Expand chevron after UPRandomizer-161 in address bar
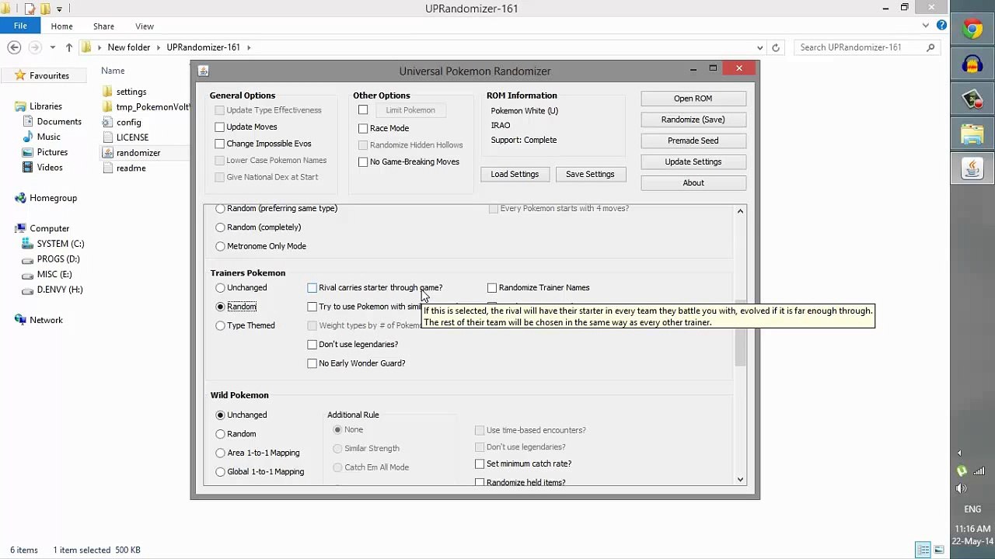 pyautogui.click(x=249, y=47)
